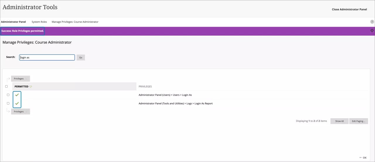Click the OK button at bottom right
The image size is (375, 162).
click(363, 158)
